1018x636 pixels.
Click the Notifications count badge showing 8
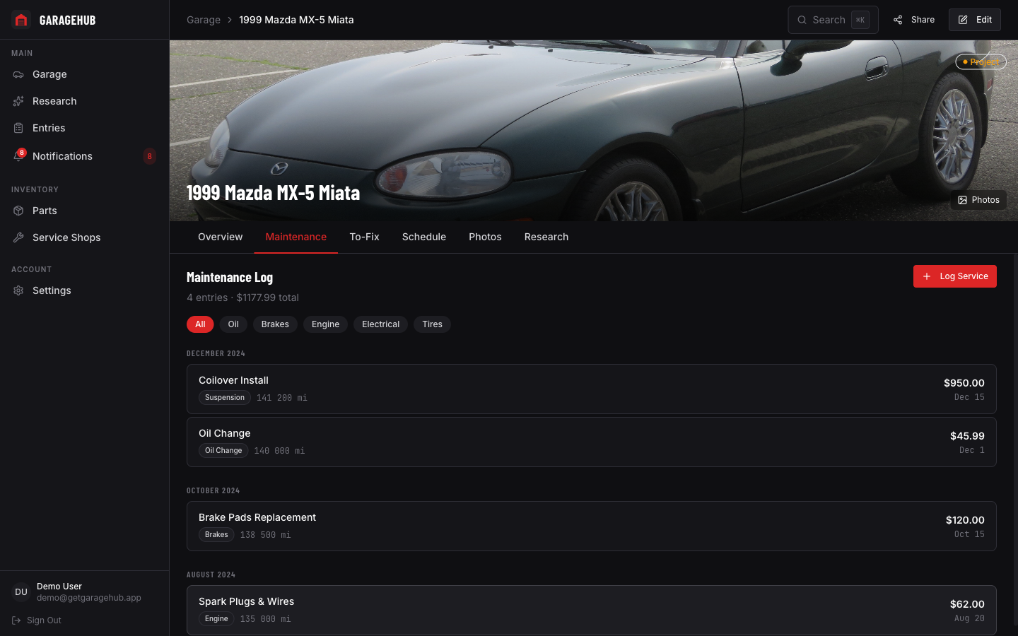coord(149,156)
